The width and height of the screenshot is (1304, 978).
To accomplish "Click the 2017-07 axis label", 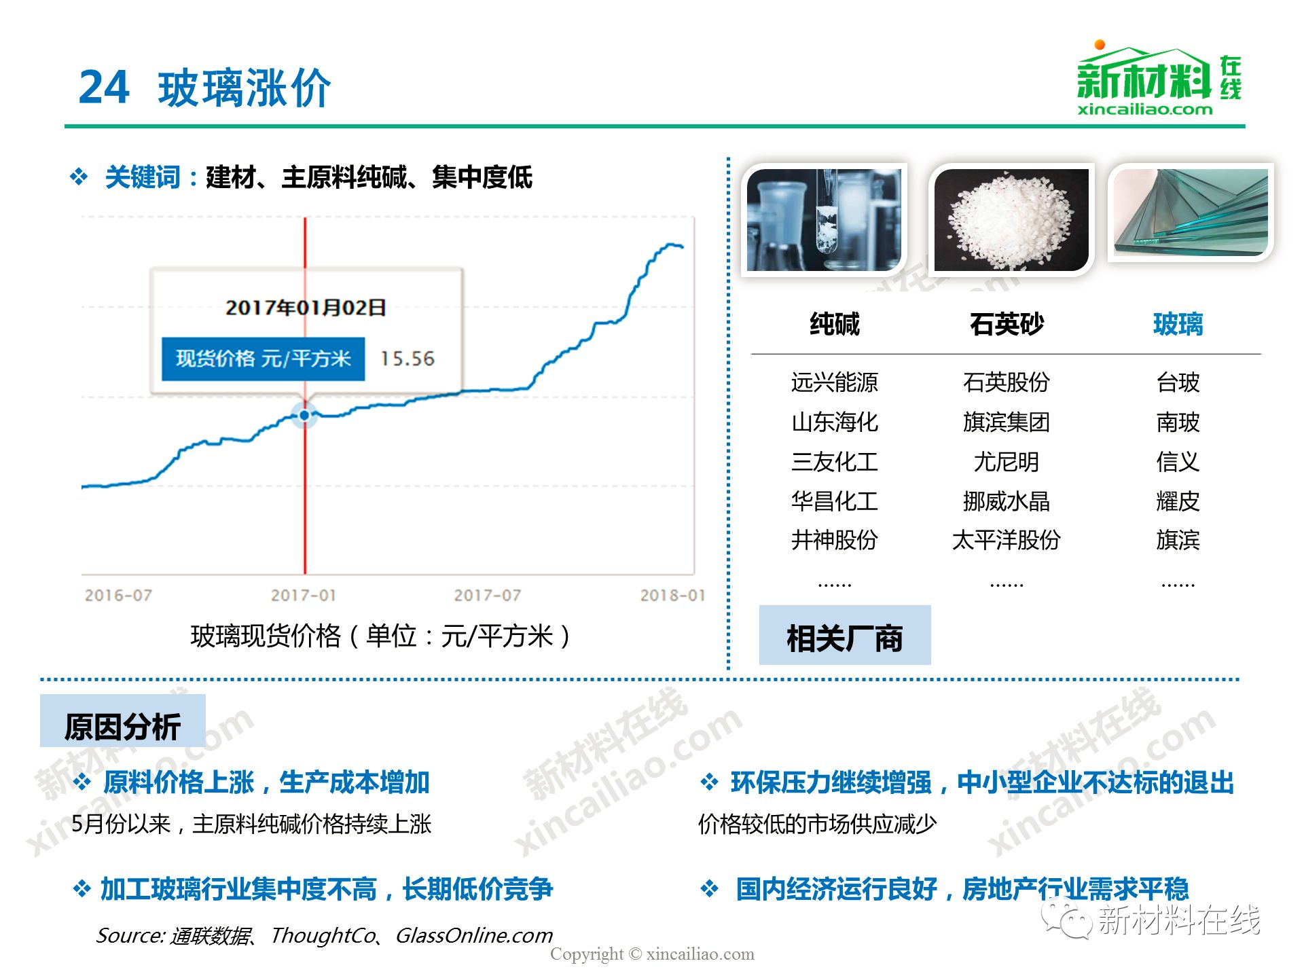I will tap(488, 596).
